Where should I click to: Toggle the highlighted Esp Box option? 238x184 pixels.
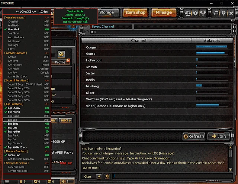tap(27, 120)
